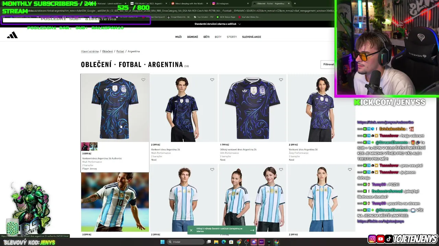Screen dimensions: 439x246
Task: Click the arrow on the adiClub registration popup
Action: click(252, 230)
